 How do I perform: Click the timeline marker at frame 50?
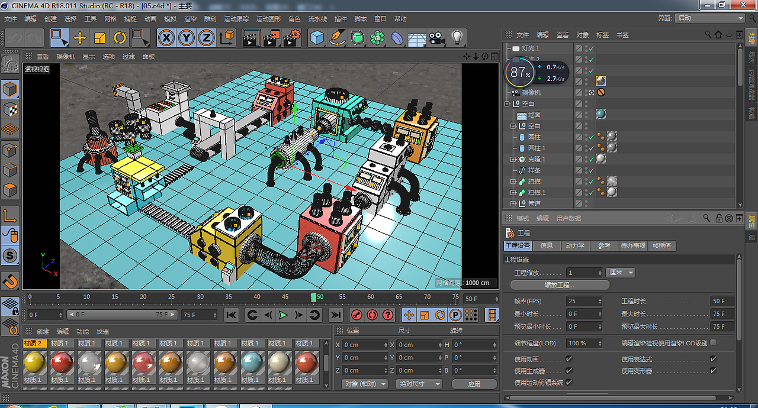coord(314,297)
